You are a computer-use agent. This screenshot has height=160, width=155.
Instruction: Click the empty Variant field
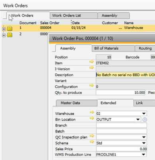point(126,81)
